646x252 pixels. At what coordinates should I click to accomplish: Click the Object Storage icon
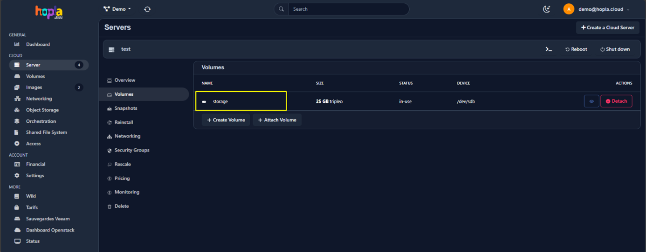(x=17, y=110)
